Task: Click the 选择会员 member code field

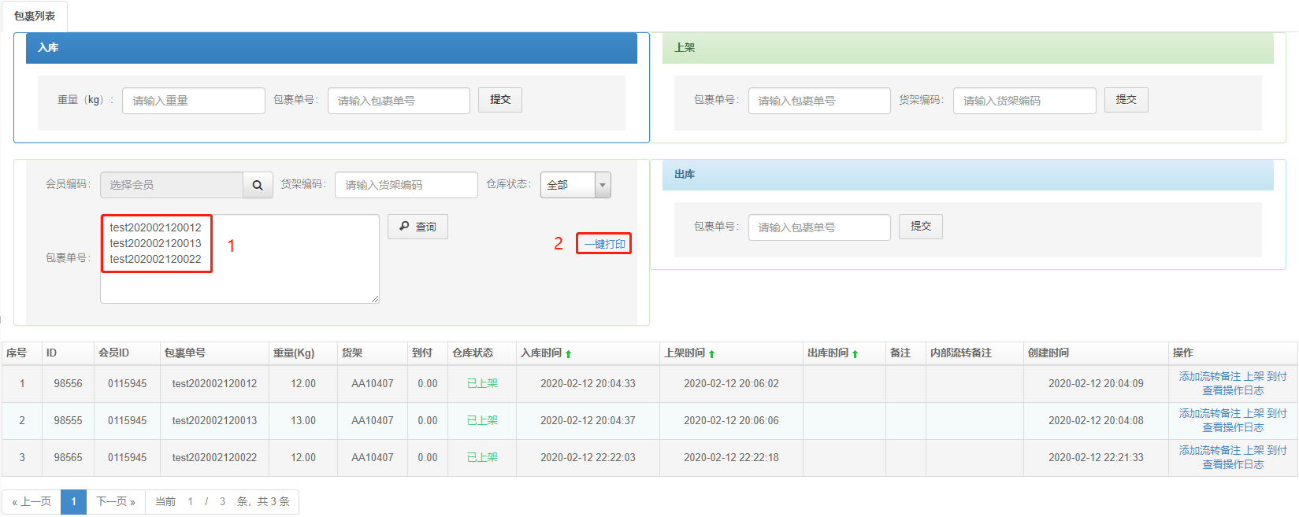Action: (x=172, y=185)
